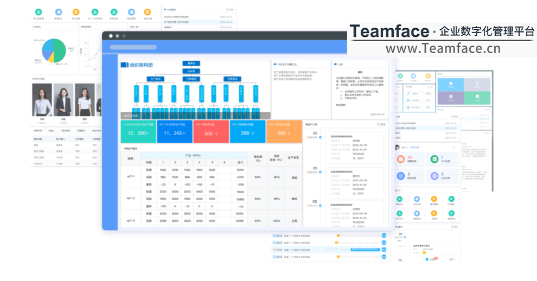Select the green slice of pie chart
The image size is (537, 281).
point(60,50)
